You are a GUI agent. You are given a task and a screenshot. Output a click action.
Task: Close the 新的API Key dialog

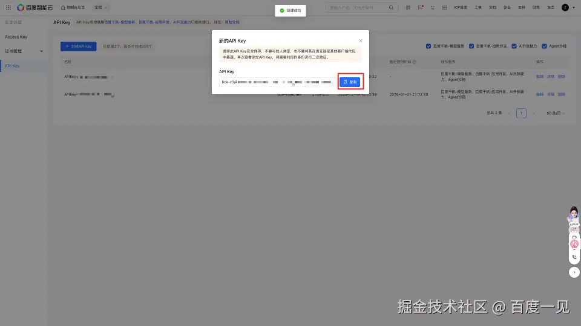(x=361, y=40)
